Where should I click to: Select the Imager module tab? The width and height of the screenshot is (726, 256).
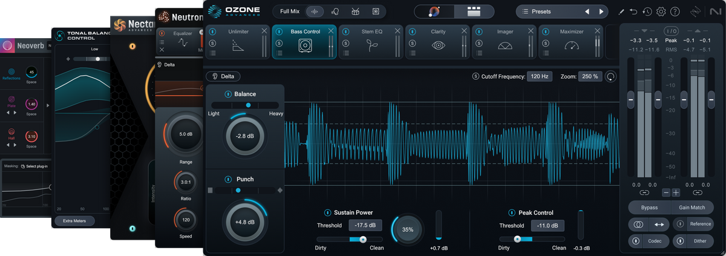click(504, 42)
